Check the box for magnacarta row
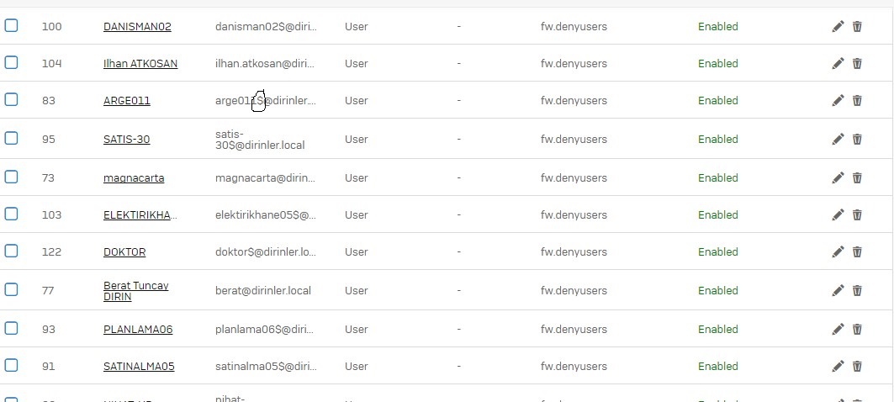Viewport: 894px width, 402px height. [11, 177]
